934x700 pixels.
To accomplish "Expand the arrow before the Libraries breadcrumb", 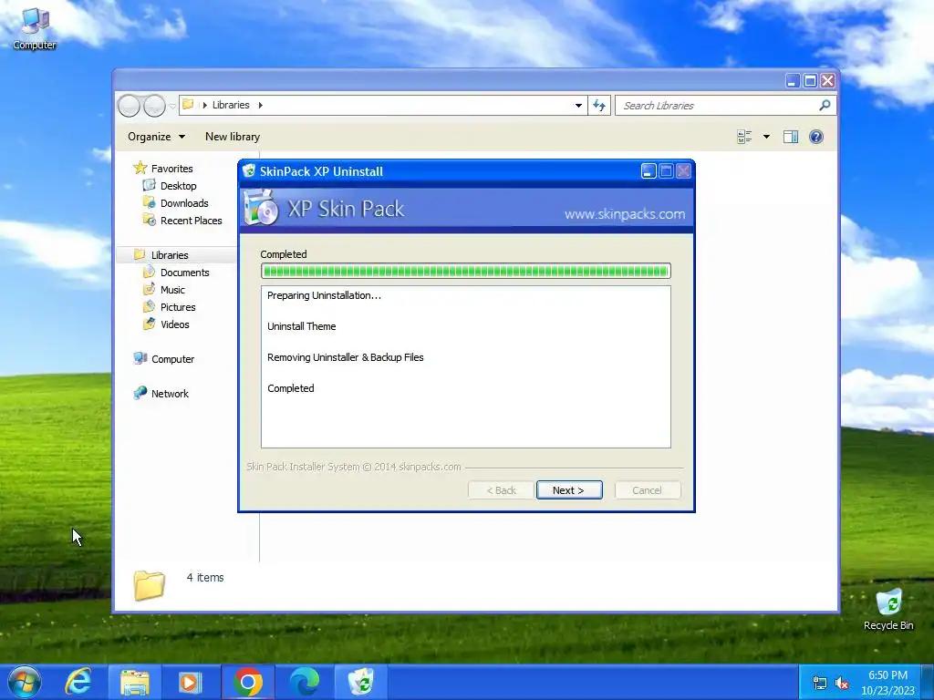I will click(205, 105).
